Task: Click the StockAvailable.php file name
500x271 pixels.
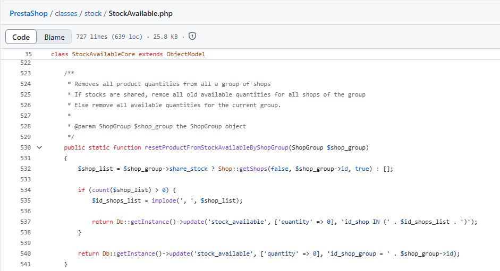Action: (x=140, y=13)
